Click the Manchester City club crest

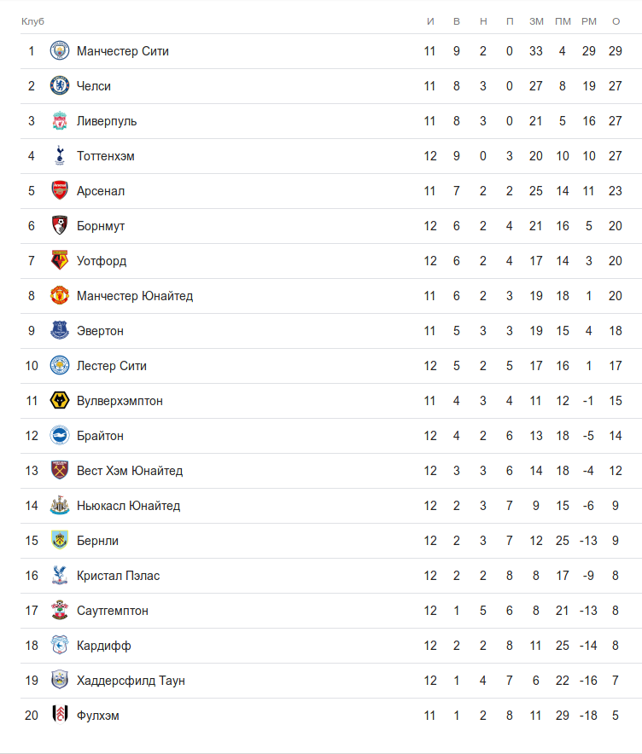(x=60, y=51)
